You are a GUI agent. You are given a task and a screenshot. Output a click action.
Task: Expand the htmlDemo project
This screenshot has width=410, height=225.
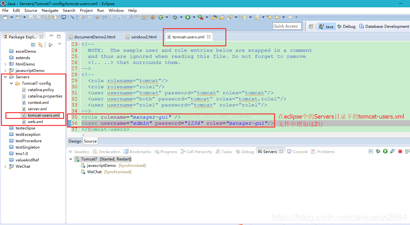coord(5,64)
